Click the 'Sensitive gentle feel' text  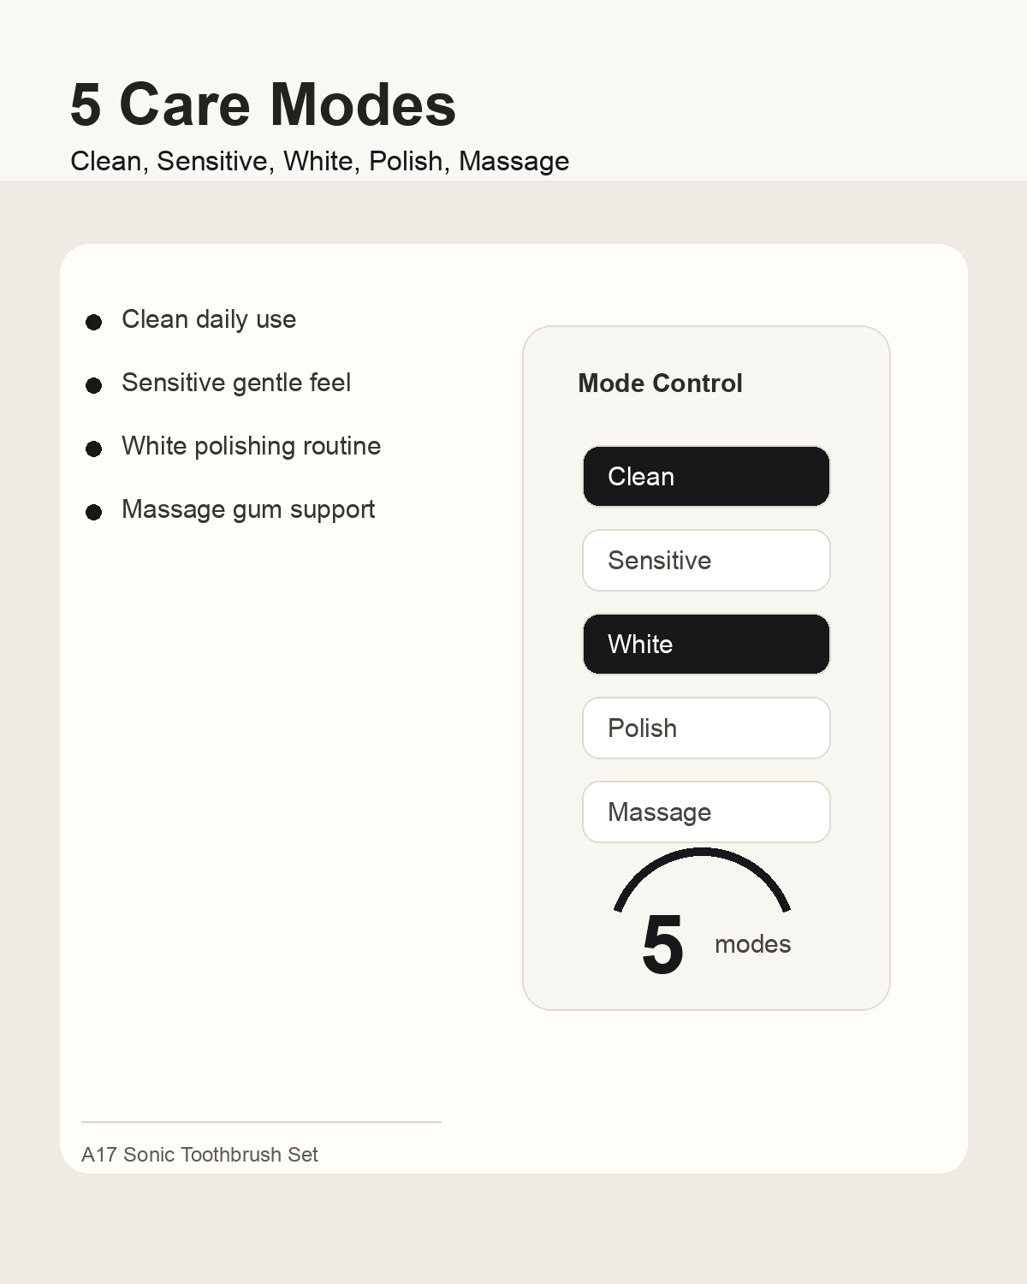tap(236, 383)
